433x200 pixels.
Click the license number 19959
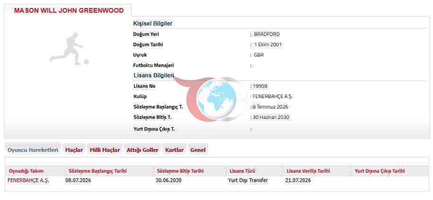(260, 86)
